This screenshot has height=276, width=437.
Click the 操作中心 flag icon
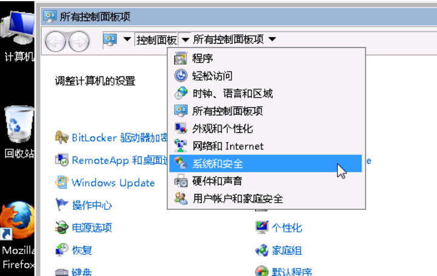(62, 205)
